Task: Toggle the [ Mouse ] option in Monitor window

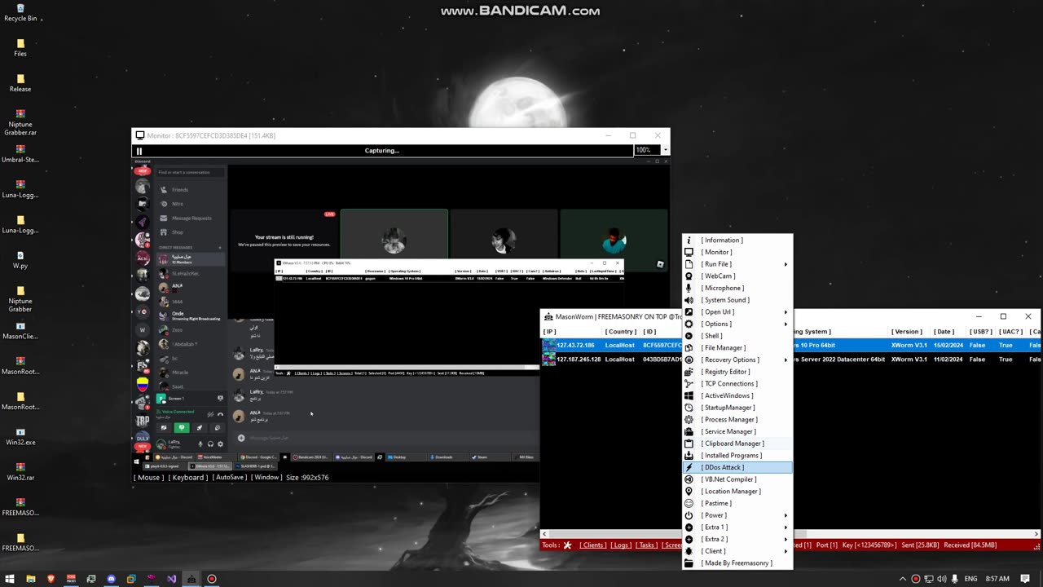Action: tap(149, 478)
